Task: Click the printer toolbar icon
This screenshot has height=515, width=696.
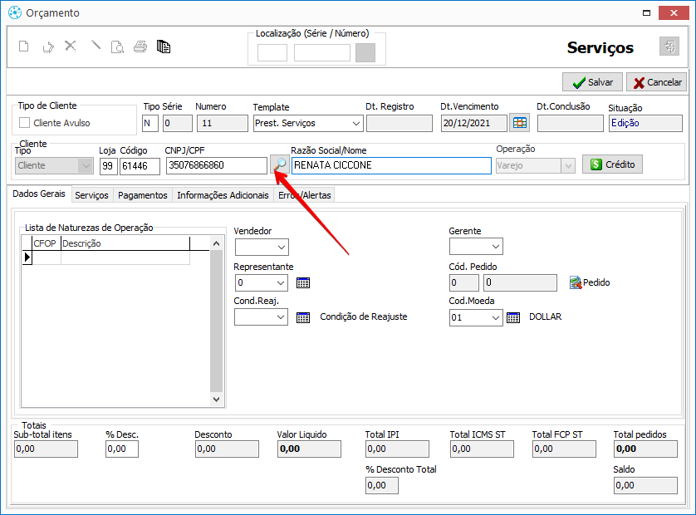Action: click(x=140, y=47)
